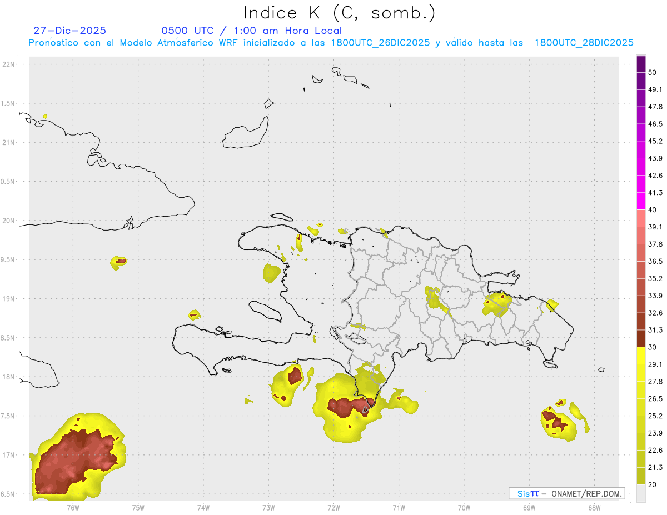The width and height of the screenshot is (667, 515).
Task: Click the "19N" latitude label
Action: [9, 299]
